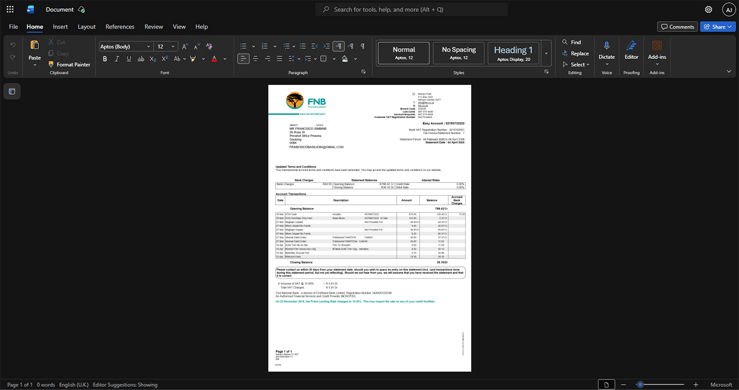Toggle Underline formatting

[x=129, y=59]
